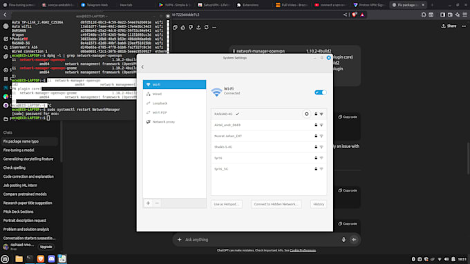Click volume icon in system tray
Viewport: 470px width, 264px height.
click(446, 259)
